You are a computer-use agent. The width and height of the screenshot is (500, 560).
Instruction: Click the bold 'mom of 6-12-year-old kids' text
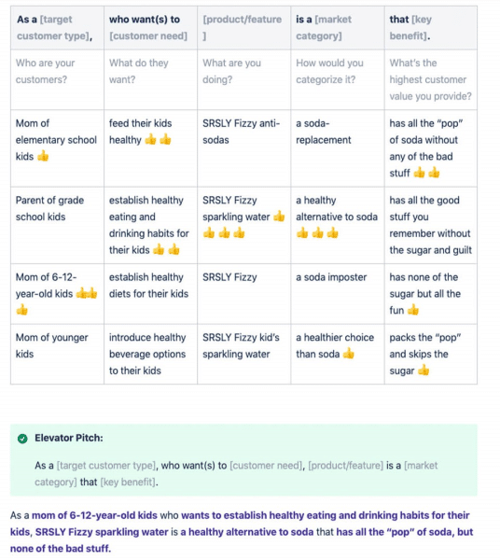click(x=94, y=515)
